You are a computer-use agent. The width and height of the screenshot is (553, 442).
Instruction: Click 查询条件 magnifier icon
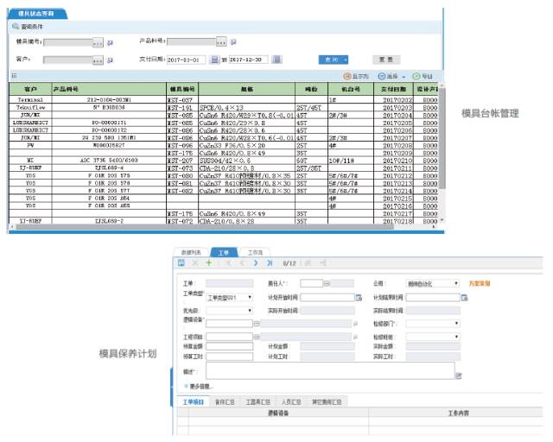pos(16,27)
